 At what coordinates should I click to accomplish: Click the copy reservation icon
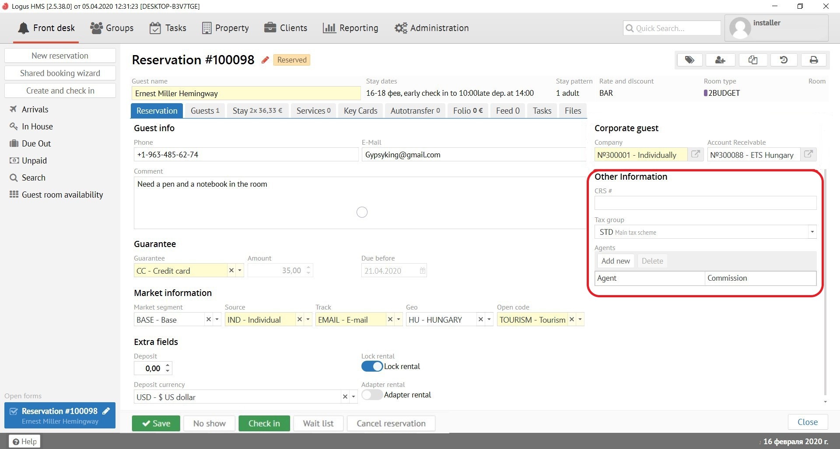752,60
